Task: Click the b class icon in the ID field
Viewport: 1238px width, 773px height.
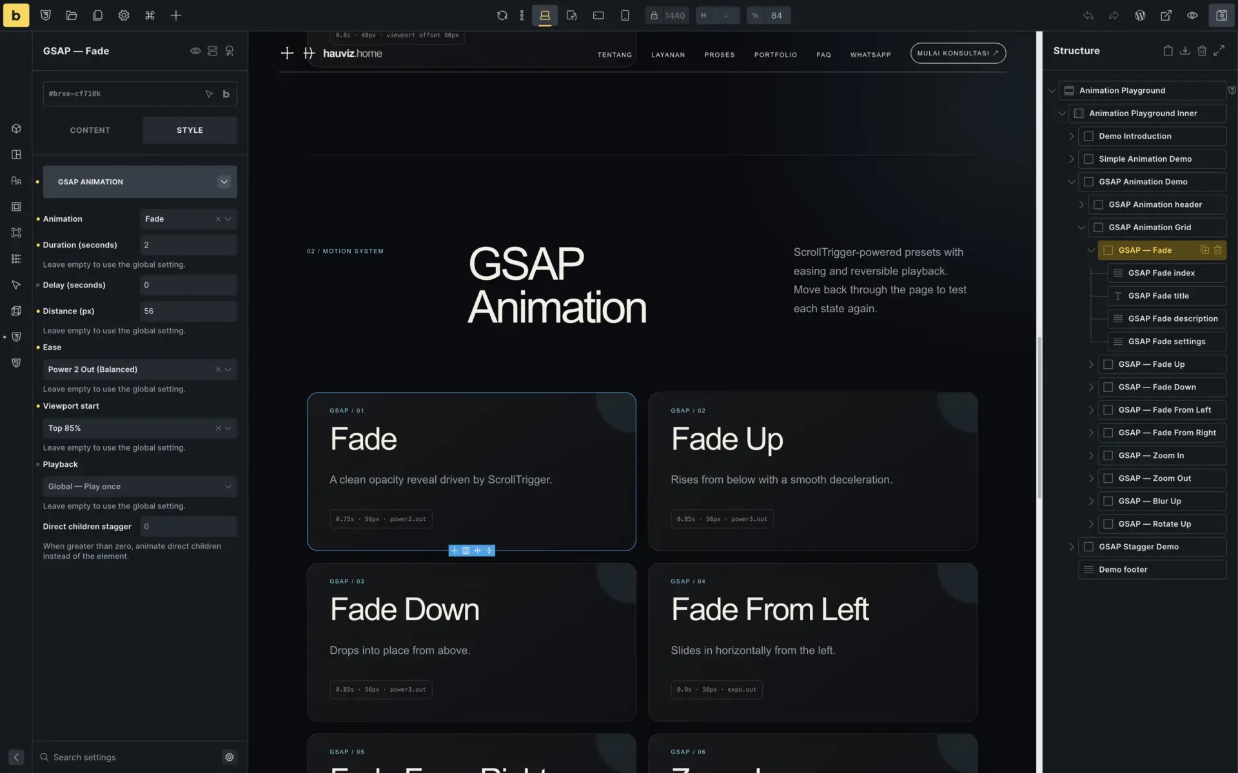Action: click(226, 93)
